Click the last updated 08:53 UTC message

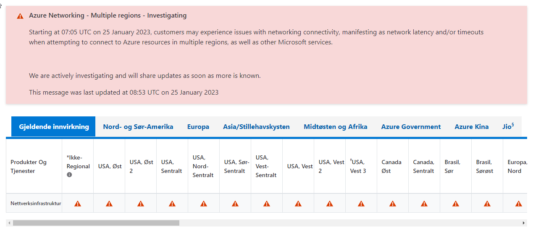[x=124, y=92]
